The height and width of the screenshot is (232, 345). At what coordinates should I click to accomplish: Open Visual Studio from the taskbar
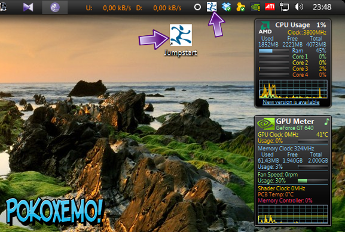click(28, 7)
